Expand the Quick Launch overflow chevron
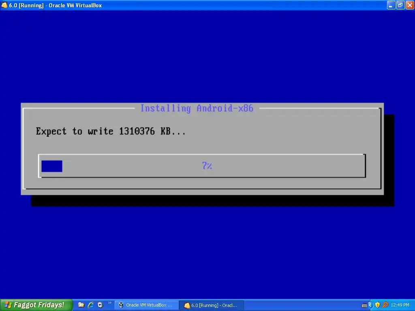415x311 pixels. click(109, 303)
